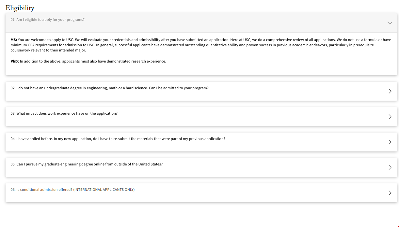Viewport: 399px width, 227px height.
Task: Open the "I have applied before" question
Action: [118, 139]
